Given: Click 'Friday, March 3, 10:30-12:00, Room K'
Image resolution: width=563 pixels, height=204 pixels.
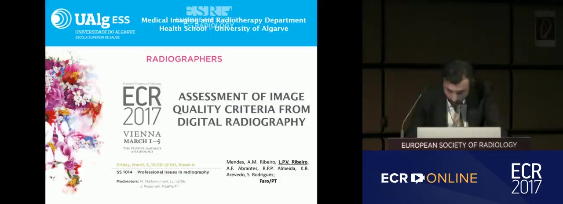Looking at the screenshot, I should 156,165.
